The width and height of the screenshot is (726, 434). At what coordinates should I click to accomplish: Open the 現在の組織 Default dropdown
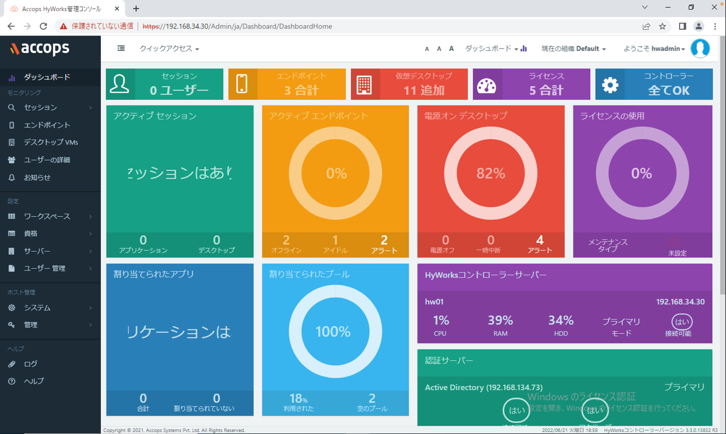click(573, 49)
